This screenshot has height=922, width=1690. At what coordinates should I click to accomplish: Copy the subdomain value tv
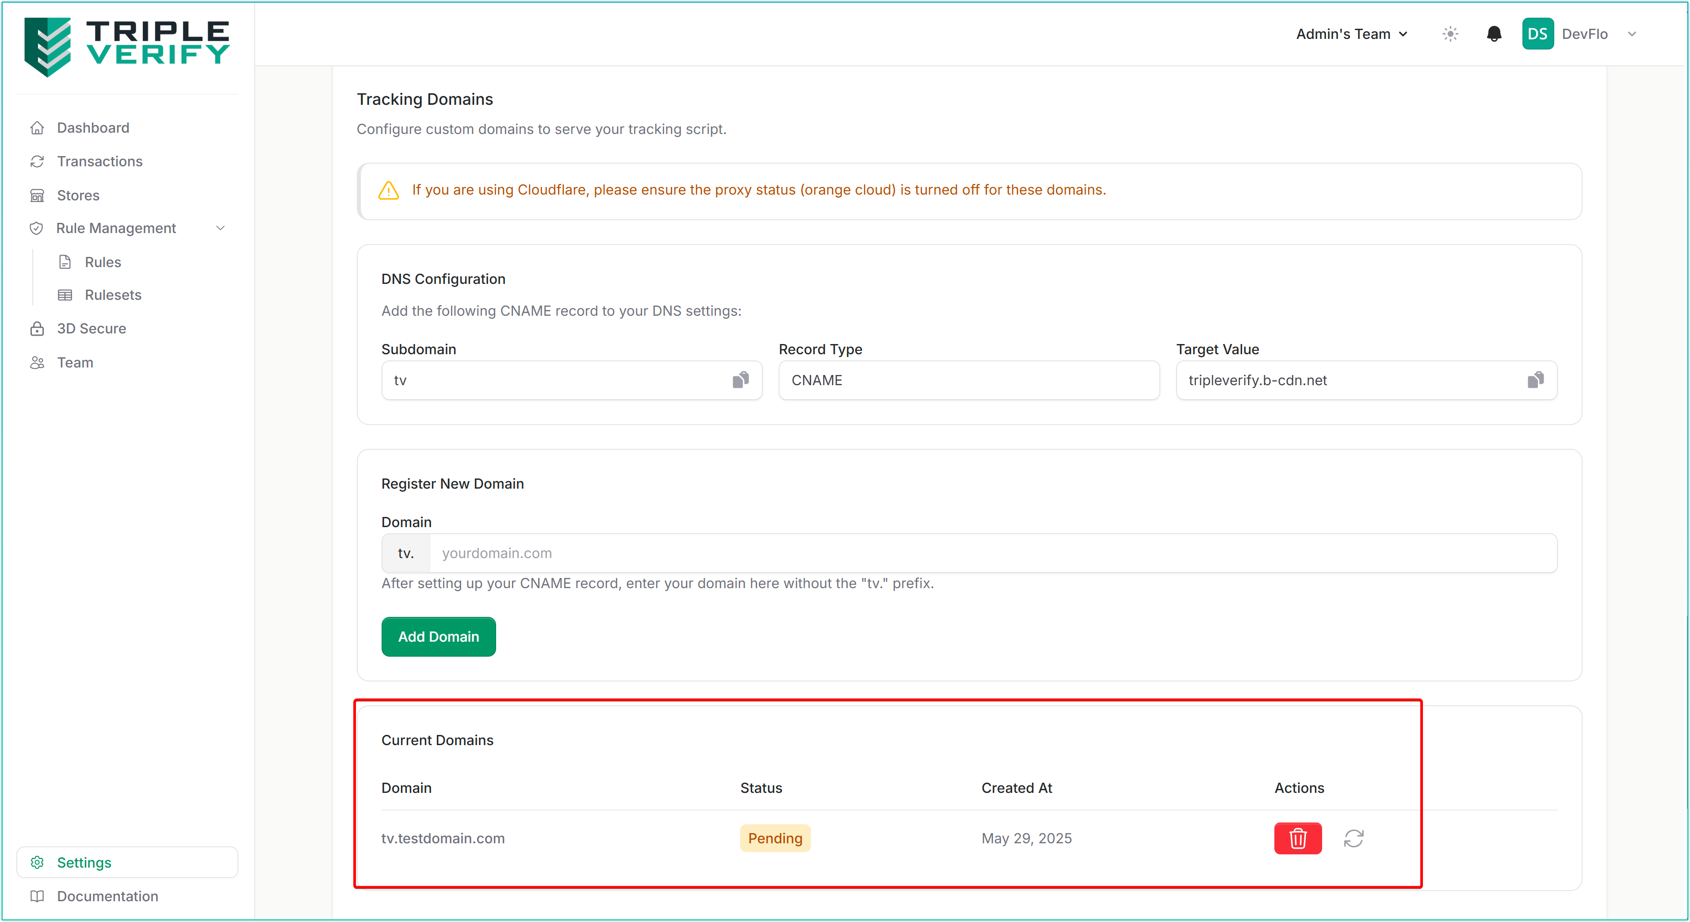pos(740,380)
